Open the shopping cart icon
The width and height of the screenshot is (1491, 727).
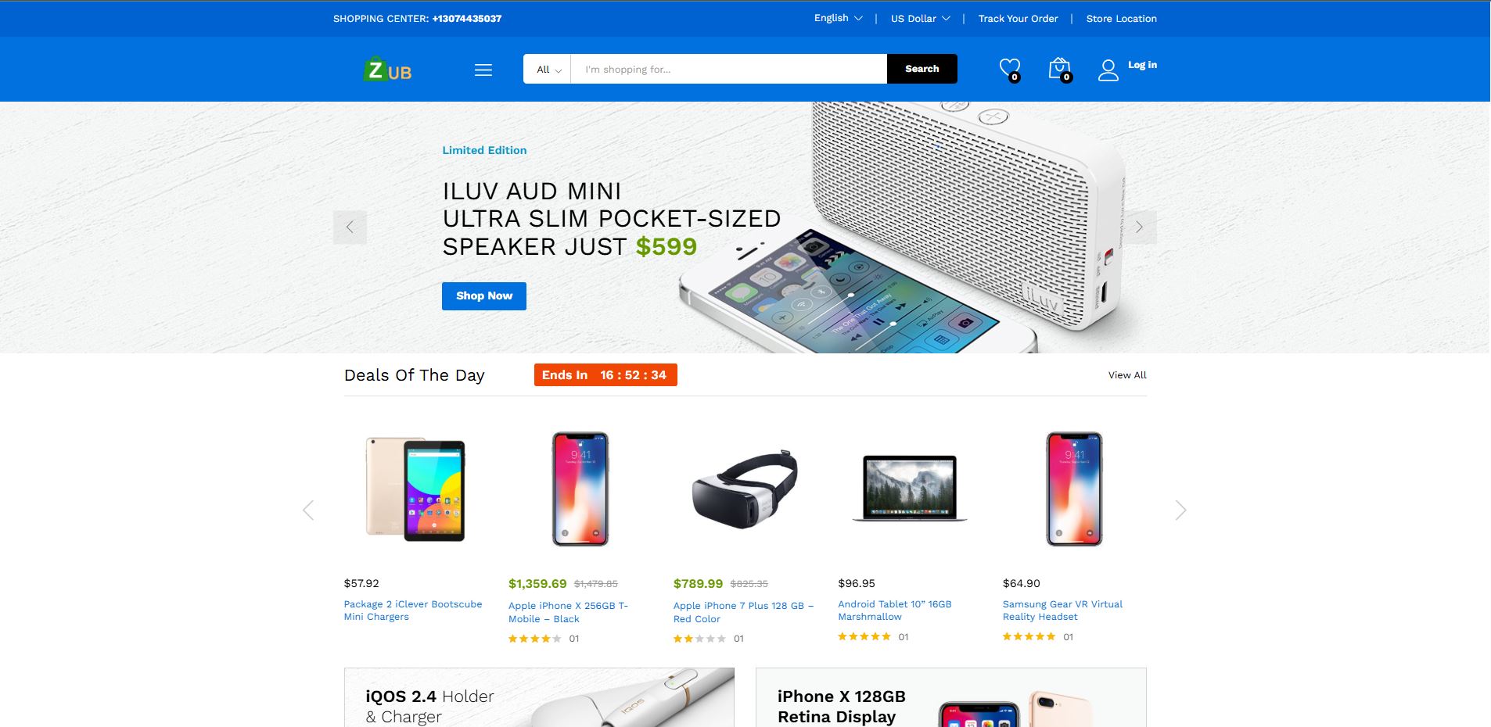coord(1059,69)
